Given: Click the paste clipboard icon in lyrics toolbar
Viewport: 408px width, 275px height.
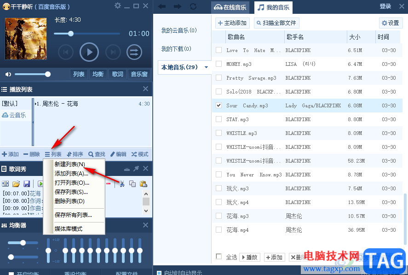Looking at the screenshot, I should pos(144,184).
